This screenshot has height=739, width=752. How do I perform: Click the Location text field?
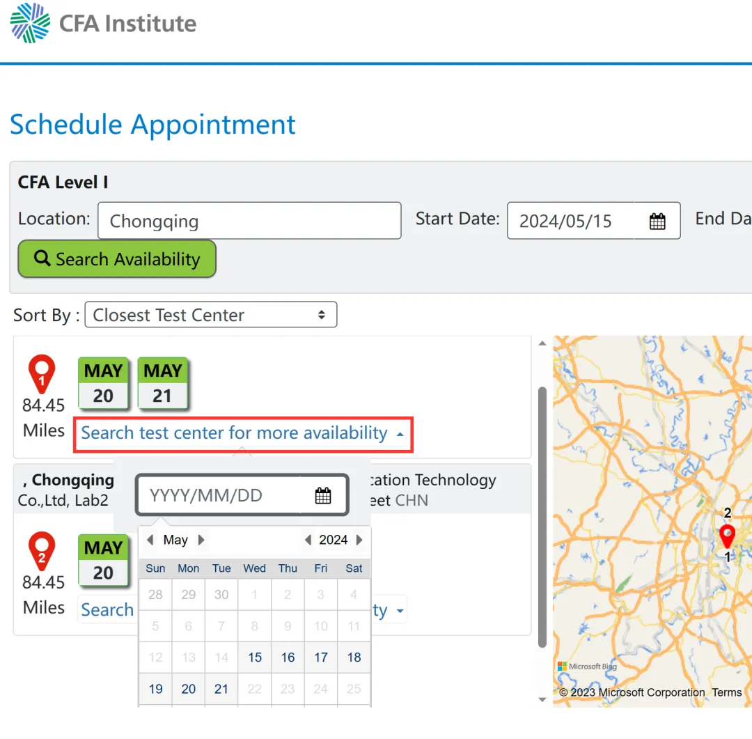pos(249,221)
